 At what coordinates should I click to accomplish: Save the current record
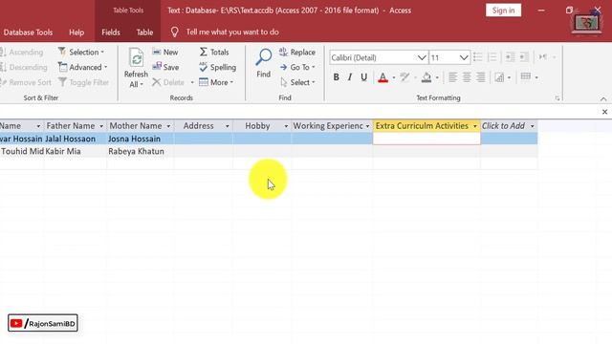165,67
